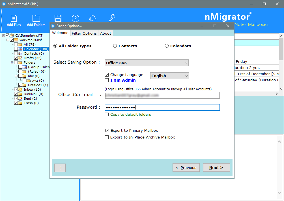Check Copy to default folders
Screen dimensions: 284x201
coord(107,115)
